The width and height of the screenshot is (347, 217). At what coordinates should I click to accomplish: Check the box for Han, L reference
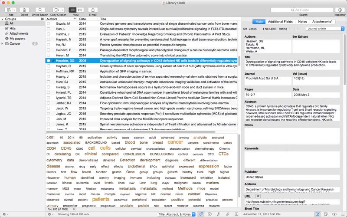(49, 29)
